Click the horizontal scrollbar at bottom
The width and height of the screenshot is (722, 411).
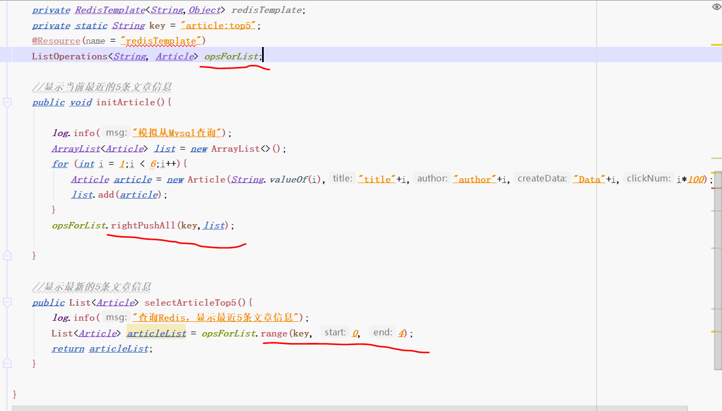(x=350, y=408)
